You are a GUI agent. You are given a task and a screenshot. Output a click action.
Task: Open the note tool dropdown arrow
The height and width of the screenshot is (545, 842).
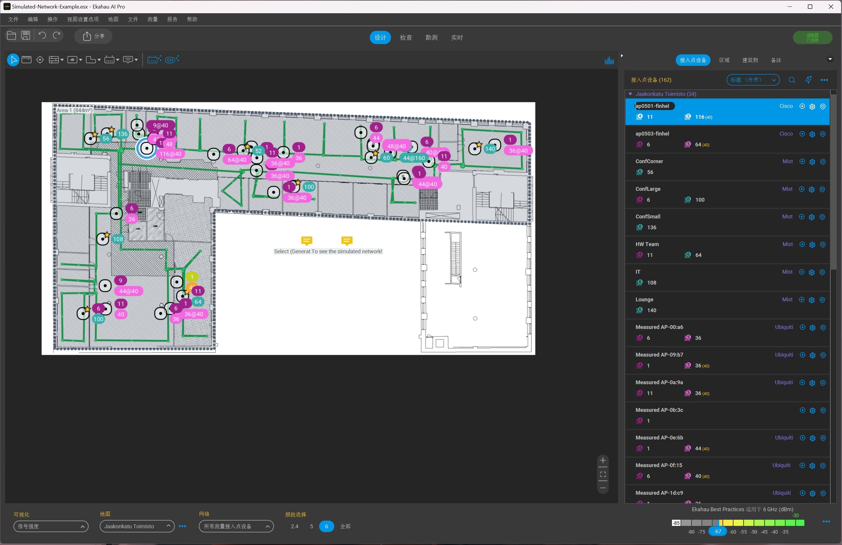136,60
